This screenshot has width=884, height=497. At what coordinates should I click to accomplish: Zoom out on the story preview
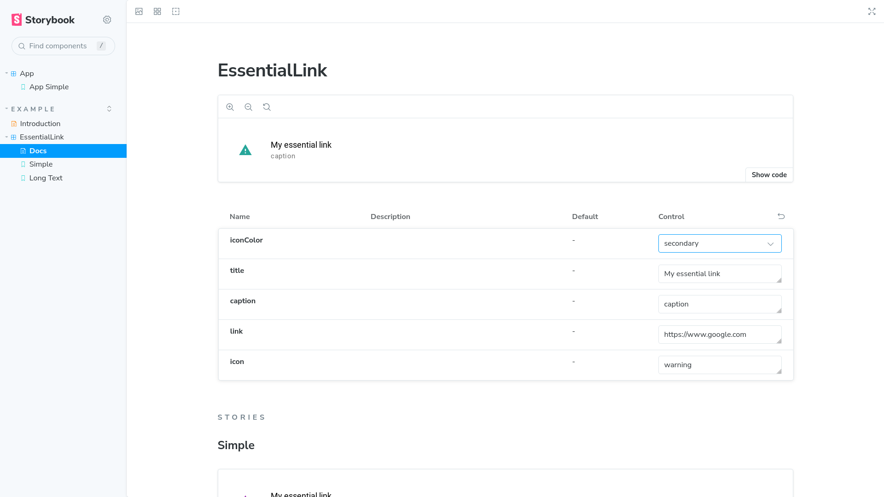point(249,107)
